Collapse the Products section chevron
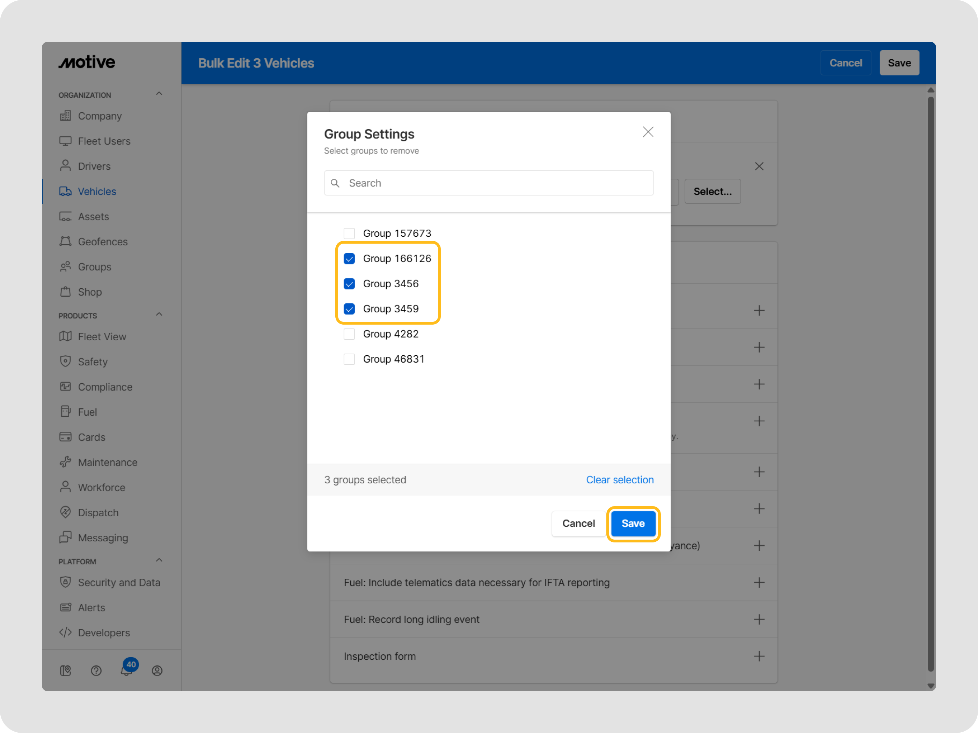The height and width of the screenshot is (733, 978). click(159, 314)
